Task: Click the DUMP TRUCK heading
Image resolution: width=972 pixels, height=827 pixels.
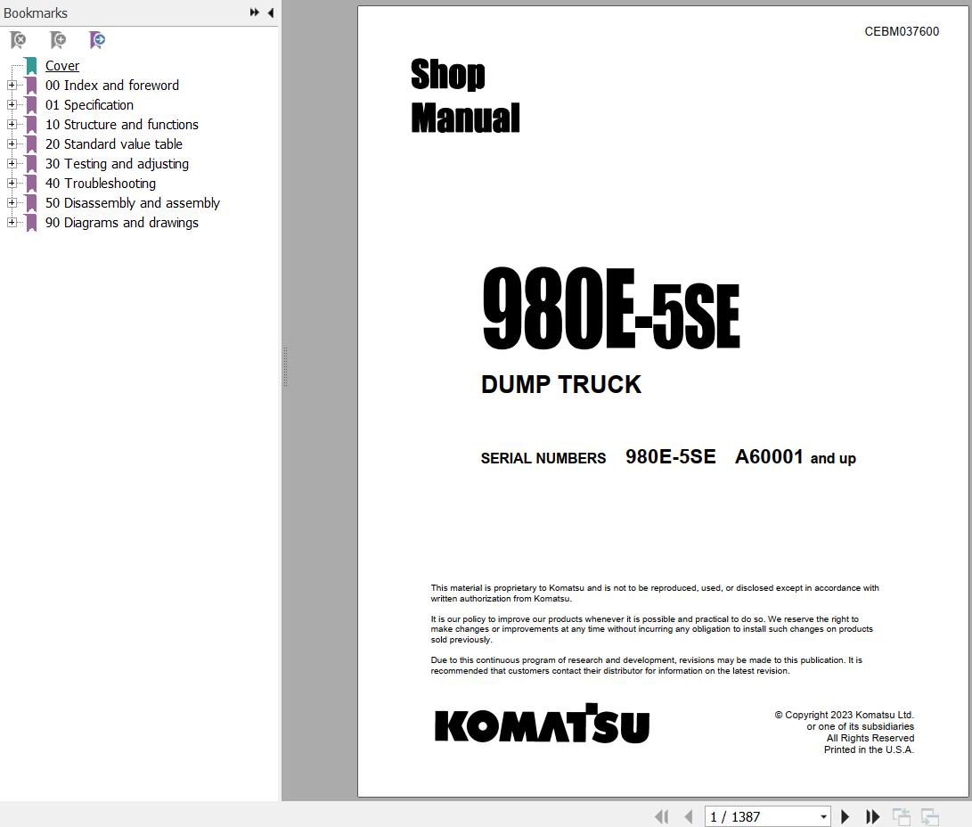Action: 561,384
